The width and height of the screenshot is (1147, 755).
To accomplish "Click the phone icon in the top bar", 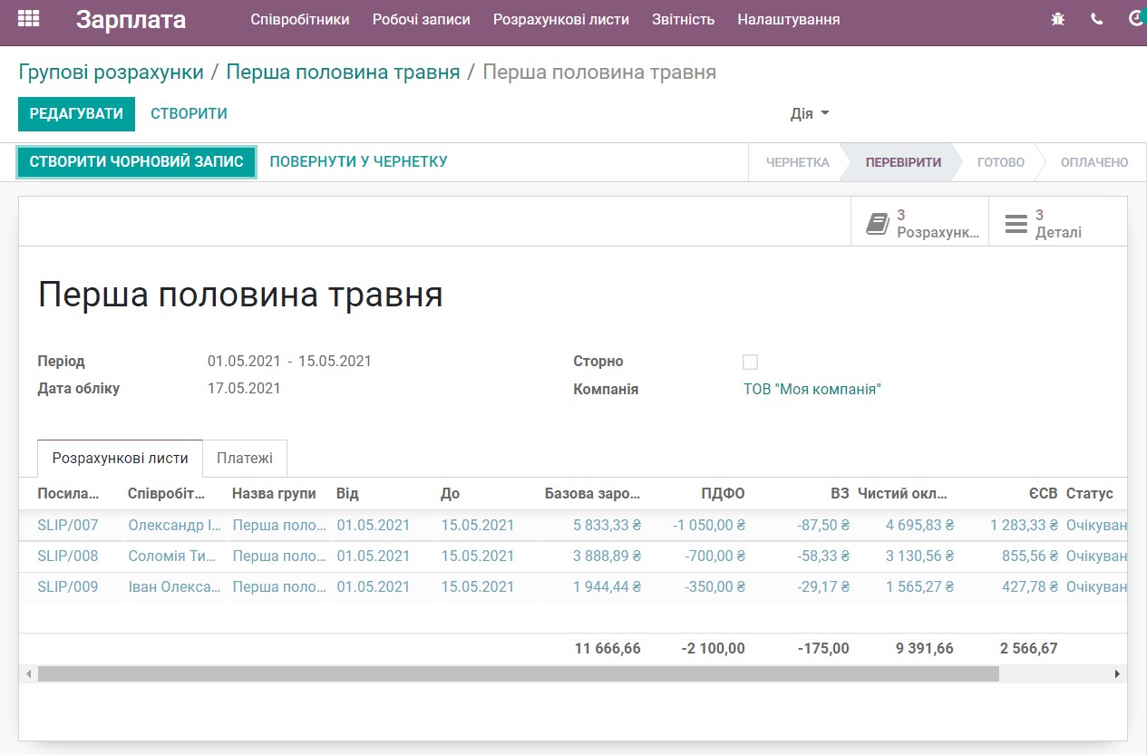I will 1096,17.
